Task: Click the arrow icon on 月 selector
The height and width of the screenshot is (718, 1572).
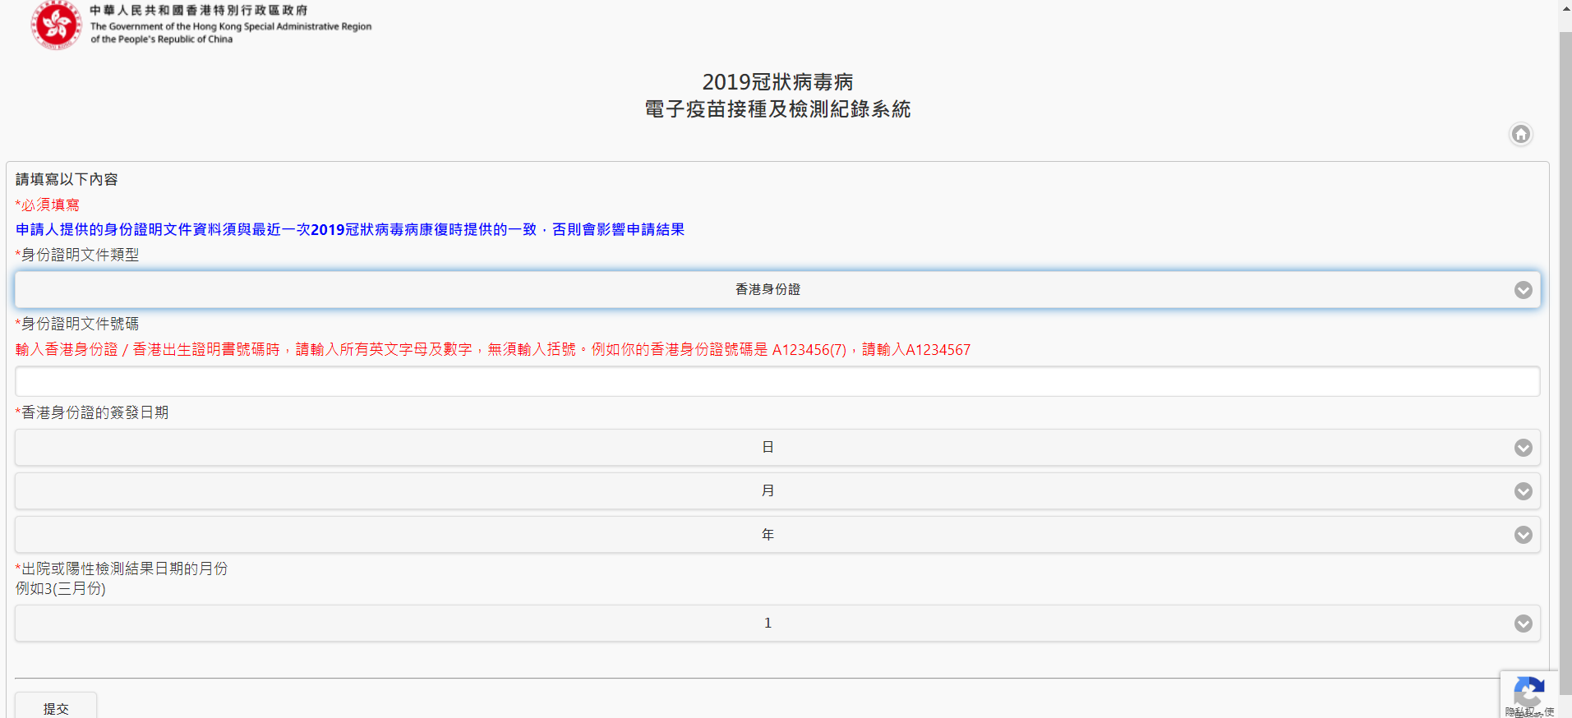Action: 1523,491
